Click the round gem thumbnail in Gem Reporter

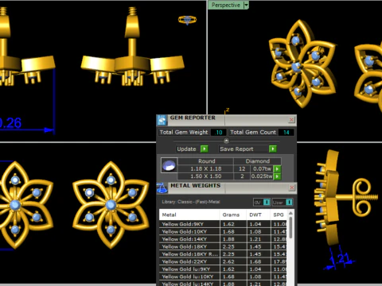169,165
